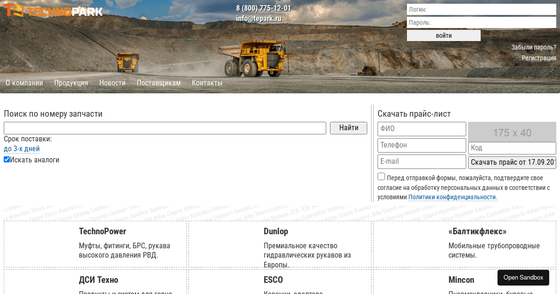Click the 175 x 40 captcha image

(x=512, y=131)
